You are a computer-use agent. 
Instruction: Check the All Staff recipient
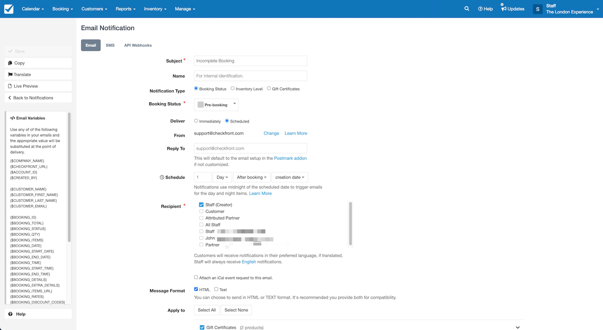click(201, 225)
